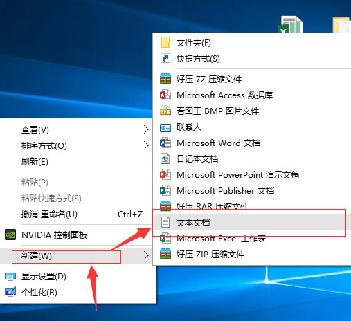Click the folder icon beside 文件夹(F)
Image resolution: width=351 pixels, height=321 pixels.
(x=165, y=42)
